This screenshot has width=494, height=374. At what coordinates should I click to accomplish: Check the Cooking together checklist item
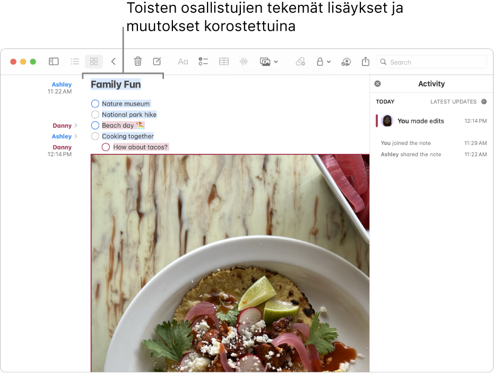coord(95,136)
